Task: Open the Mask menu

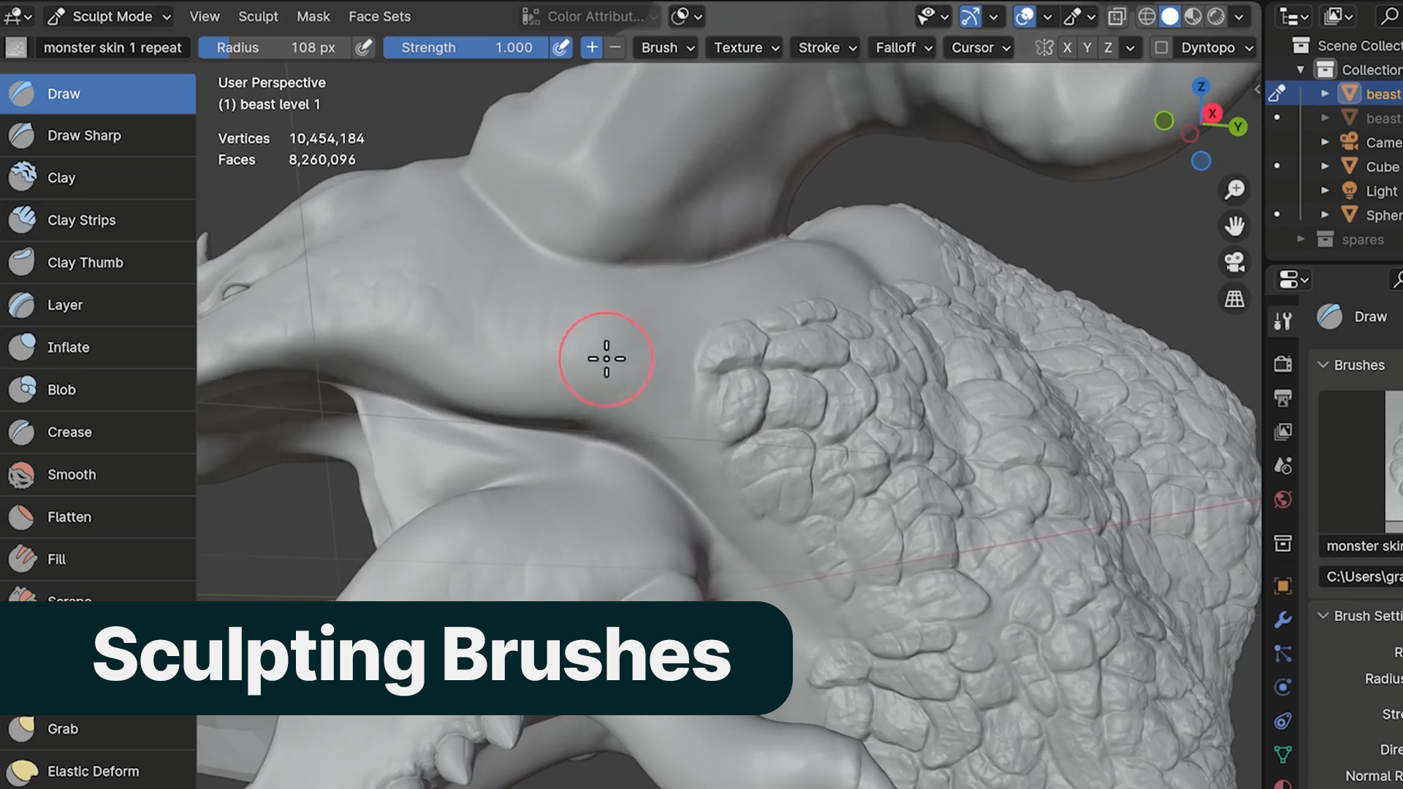Action: coord(313,16)
